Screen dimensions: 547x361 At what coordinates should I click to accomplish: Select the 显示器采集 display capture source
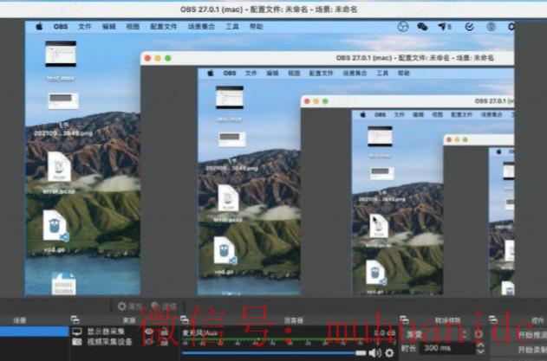pos(106,332)
